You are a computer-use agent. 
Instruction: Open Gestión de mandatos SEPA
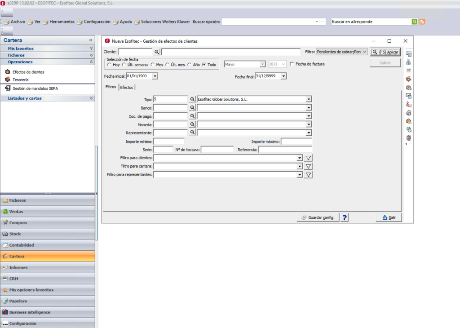click(x=35, y=89)
